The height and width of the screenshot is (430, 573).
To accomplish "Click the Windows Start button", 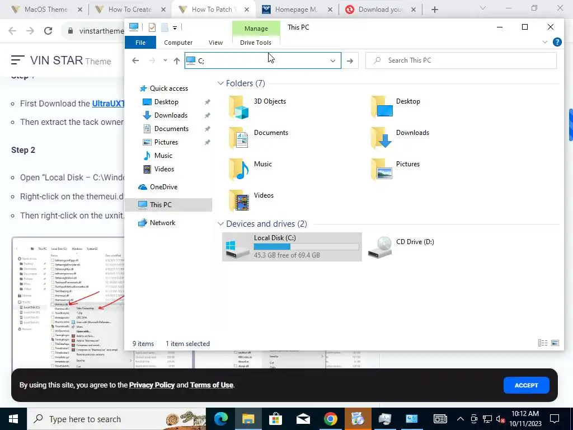I will click(13, 419).
